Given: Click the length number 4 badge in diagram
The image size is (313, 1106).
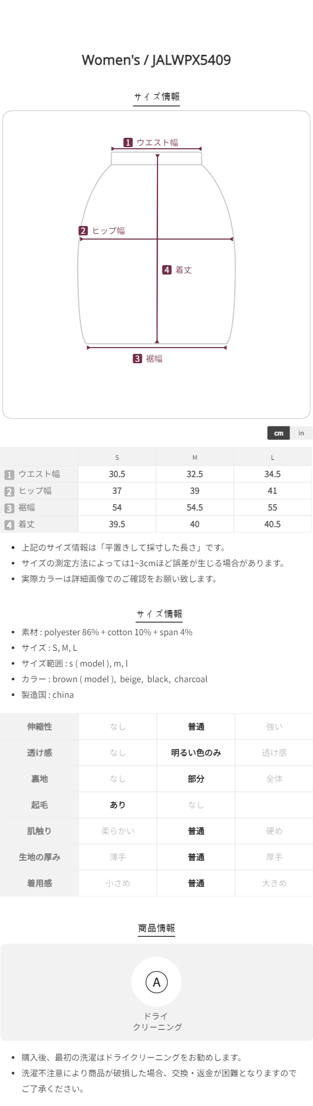Looking at the screenshot, I should click(x=167, y=270).
